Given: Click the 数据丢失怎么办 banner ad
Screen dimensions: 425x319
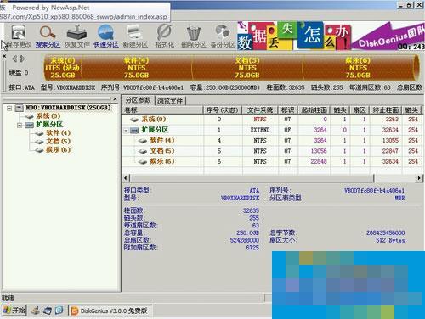Looking at the screenshot, I should tap(294, 36).
